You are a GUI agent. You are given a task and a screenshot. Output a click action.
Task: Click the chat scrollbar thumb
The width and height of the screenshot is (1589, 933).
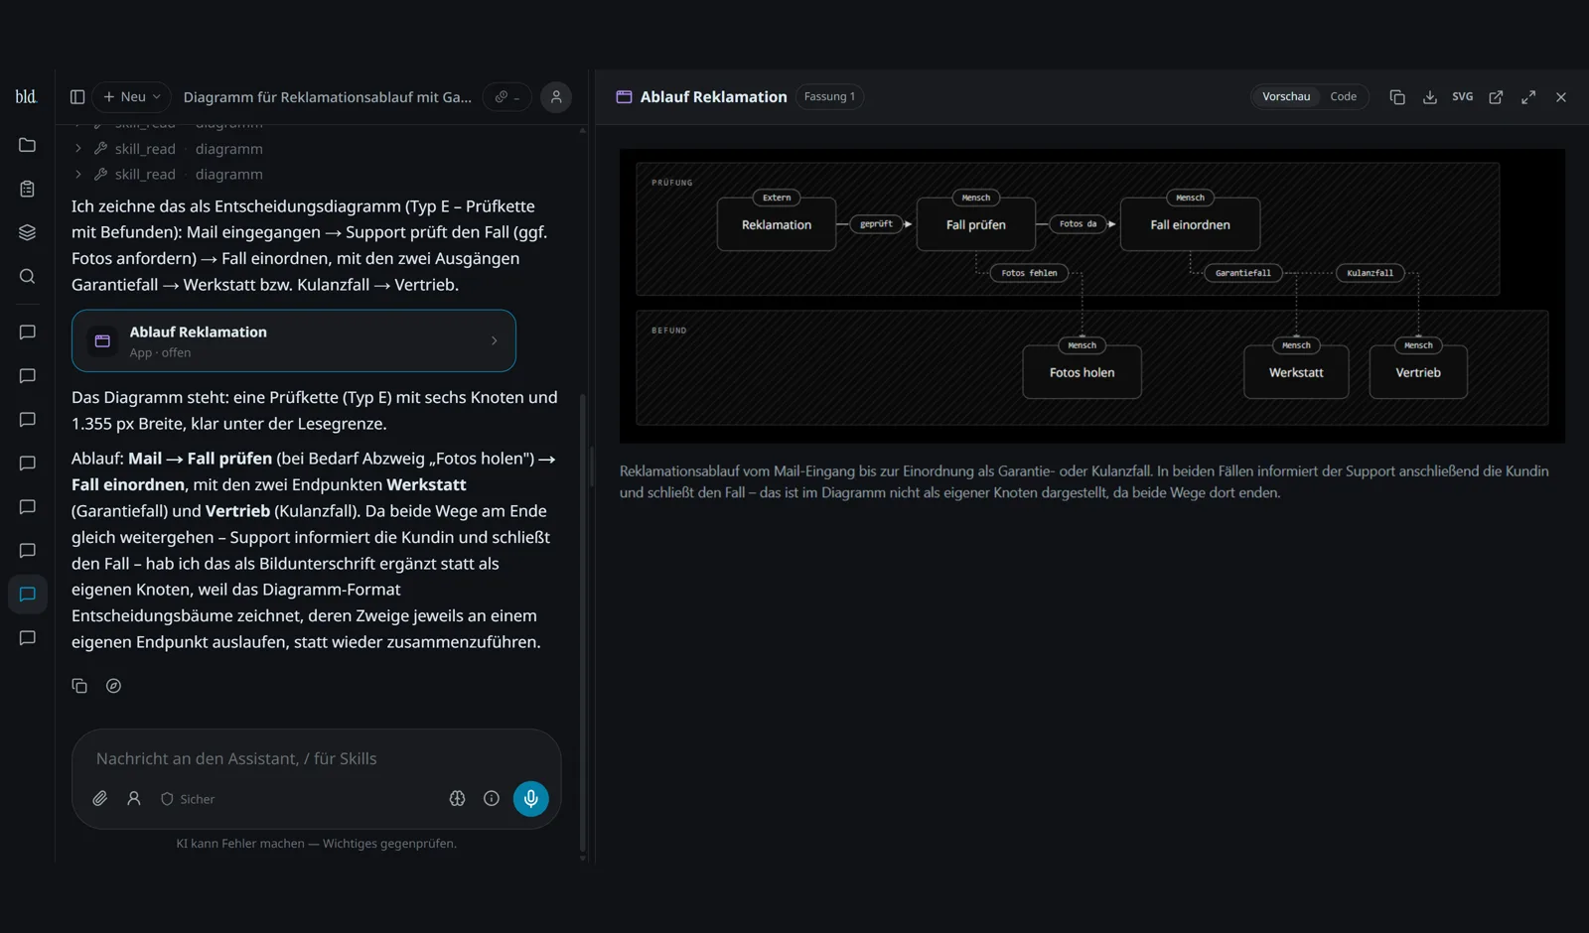pyautogui.click(x=582, y=623)
